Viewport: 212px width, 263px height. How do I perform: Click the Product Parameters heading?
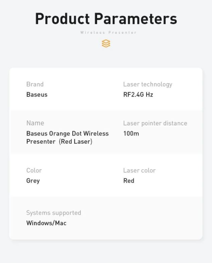[106, 19]
